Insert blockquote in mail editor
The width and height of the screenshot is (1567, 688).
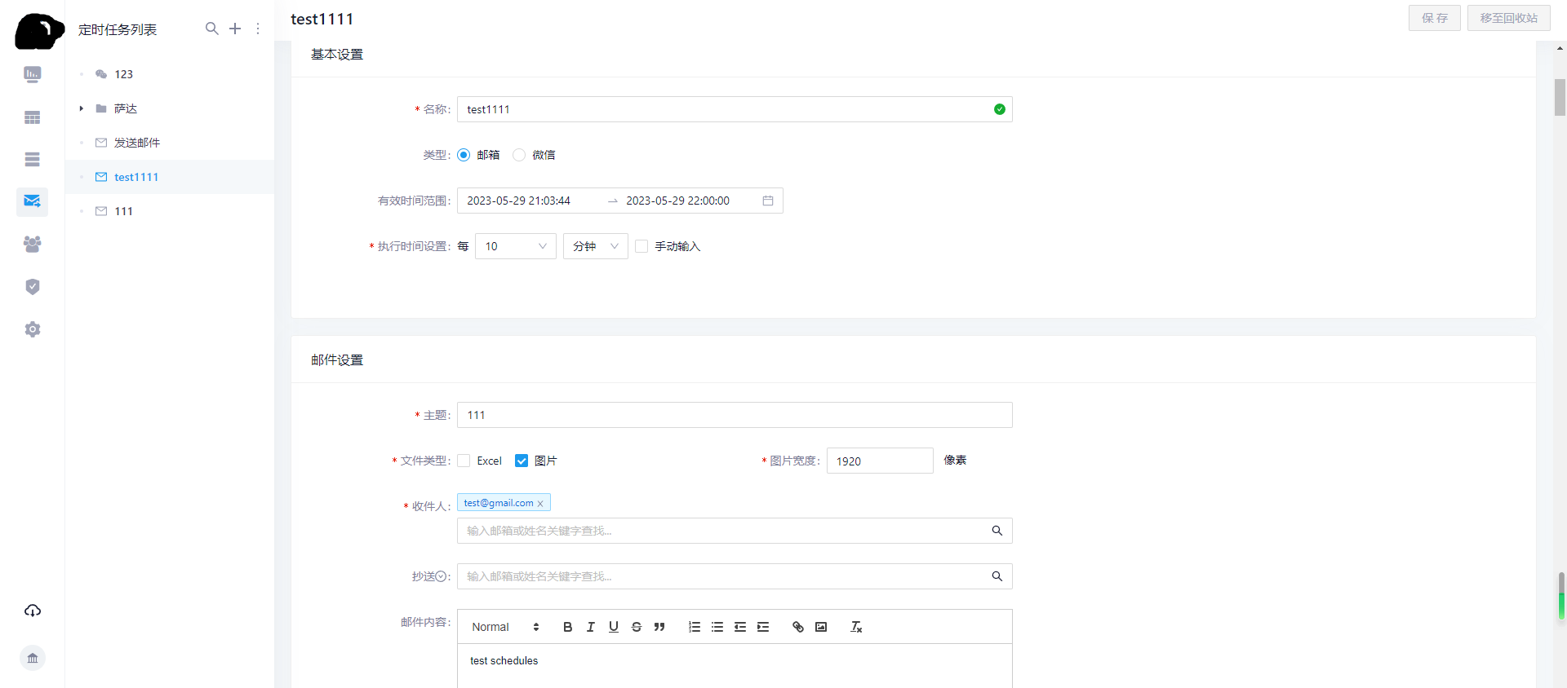659,627
